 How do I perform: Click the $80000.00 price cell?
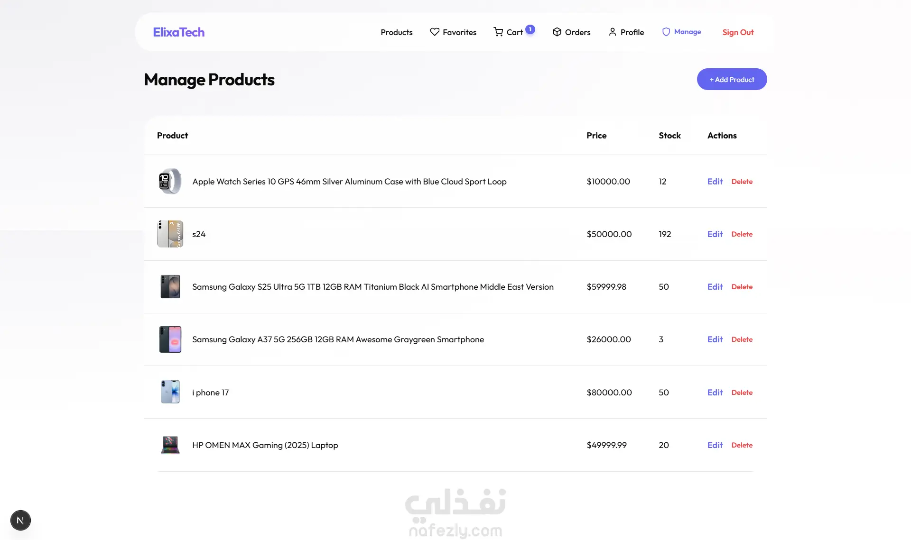(x=609, y=393)
